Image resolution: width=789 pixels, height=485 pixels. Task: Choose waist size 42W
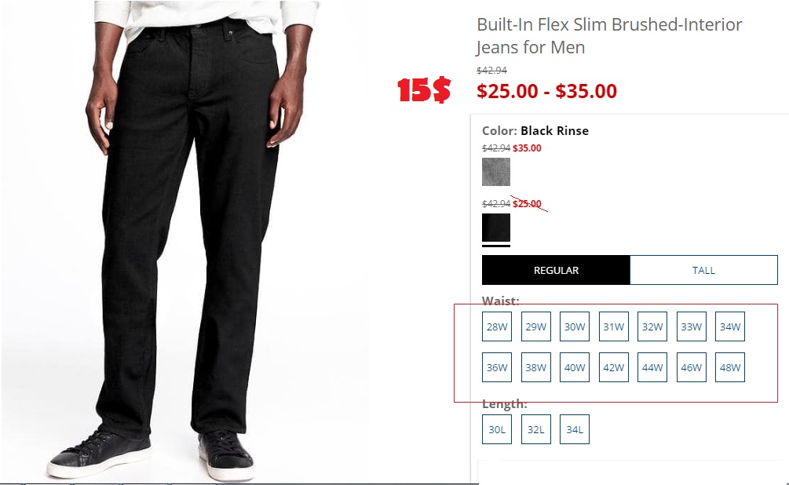click(613, 367)
